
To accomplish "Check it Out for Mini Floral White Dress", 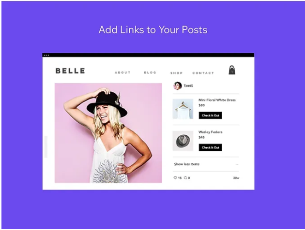I will point(210,115).
